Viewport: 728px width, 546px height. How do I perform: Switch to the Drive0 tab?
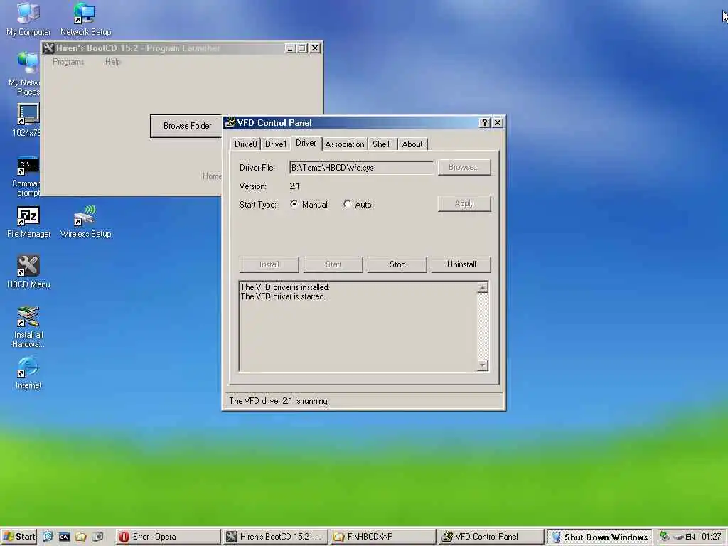coord(245,144)
